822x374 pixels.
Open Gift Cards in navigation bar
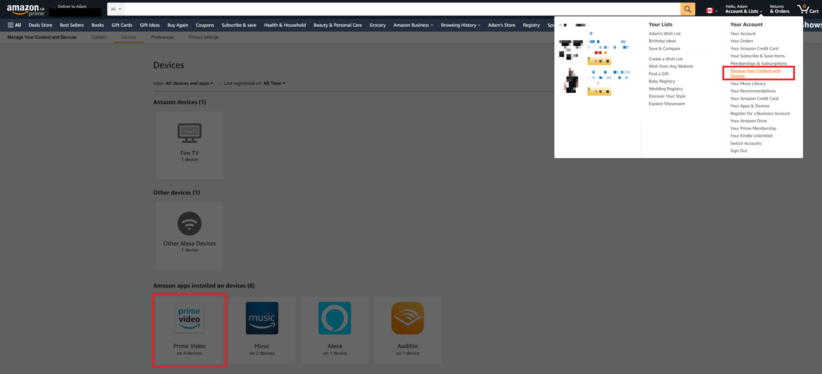(122, 25)
